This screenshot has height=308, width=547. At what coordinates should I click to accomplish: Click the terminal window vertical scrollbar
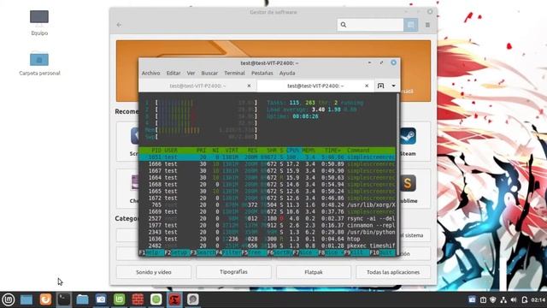click(397, 175)
